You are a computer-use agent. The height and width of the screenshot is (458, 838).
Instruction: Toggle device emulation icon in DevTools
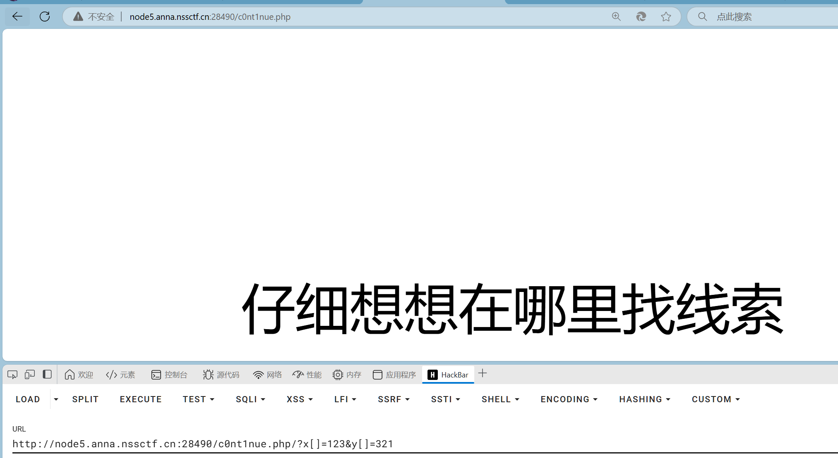(x=30, y=375)
